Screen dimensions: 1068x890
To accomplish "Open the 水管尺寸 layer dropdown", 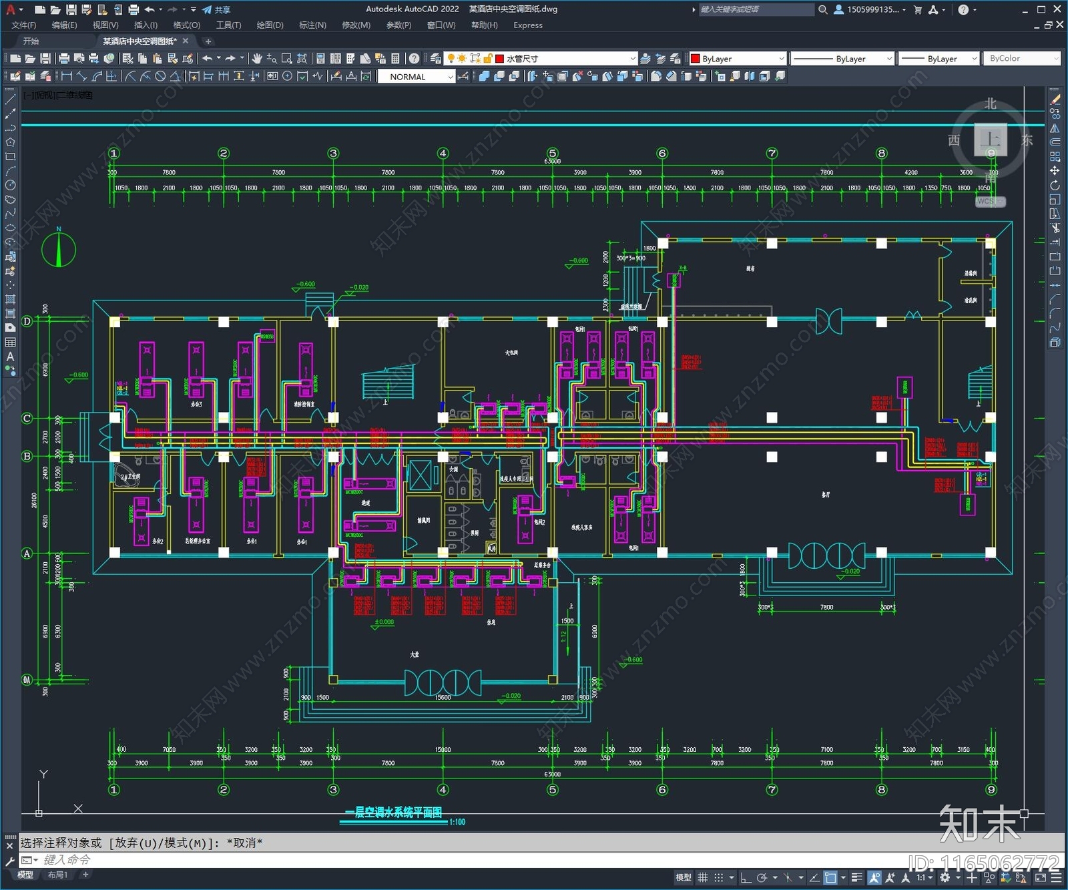I will (x=566, y=59).
